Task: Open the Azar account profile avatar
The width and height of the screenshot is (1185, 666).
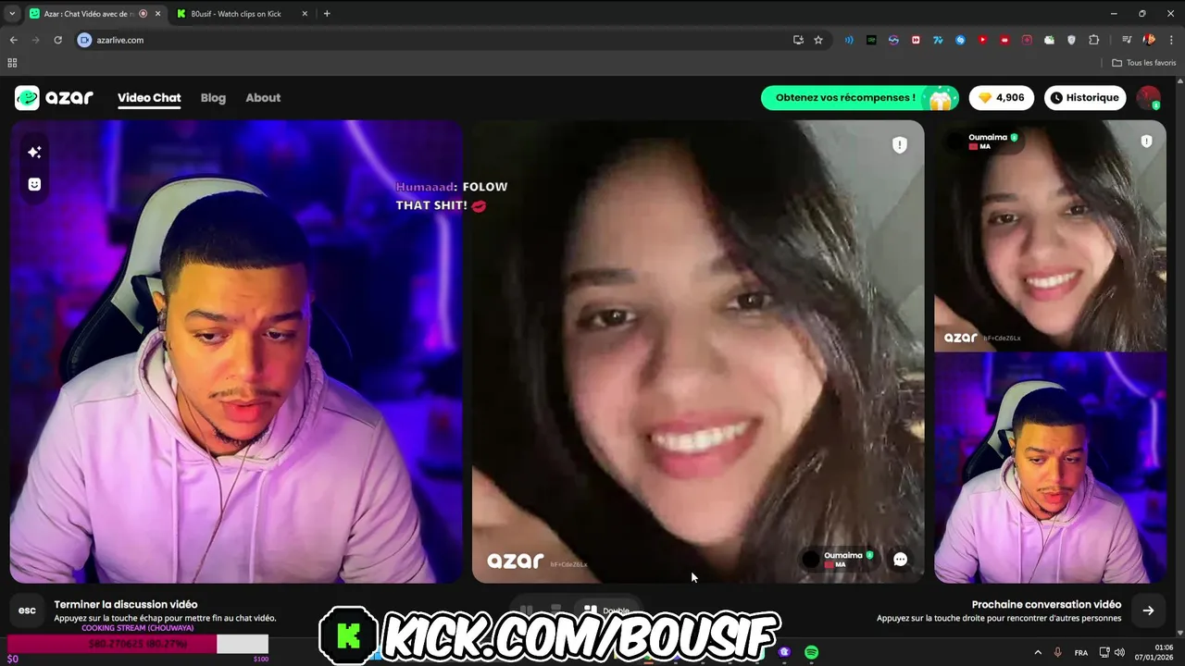Action: 1148,97
